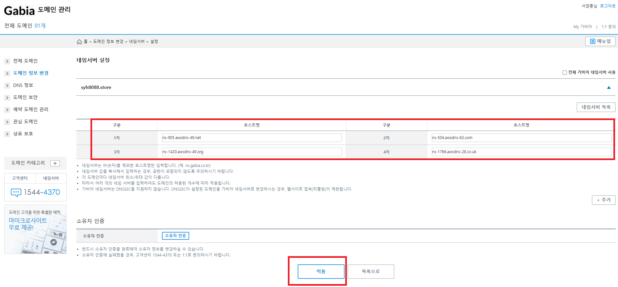Click chevron icon beside 관심 도메인
Image resolution: width=618 pixels, height=287 pixels.
[x=7, y=122]
